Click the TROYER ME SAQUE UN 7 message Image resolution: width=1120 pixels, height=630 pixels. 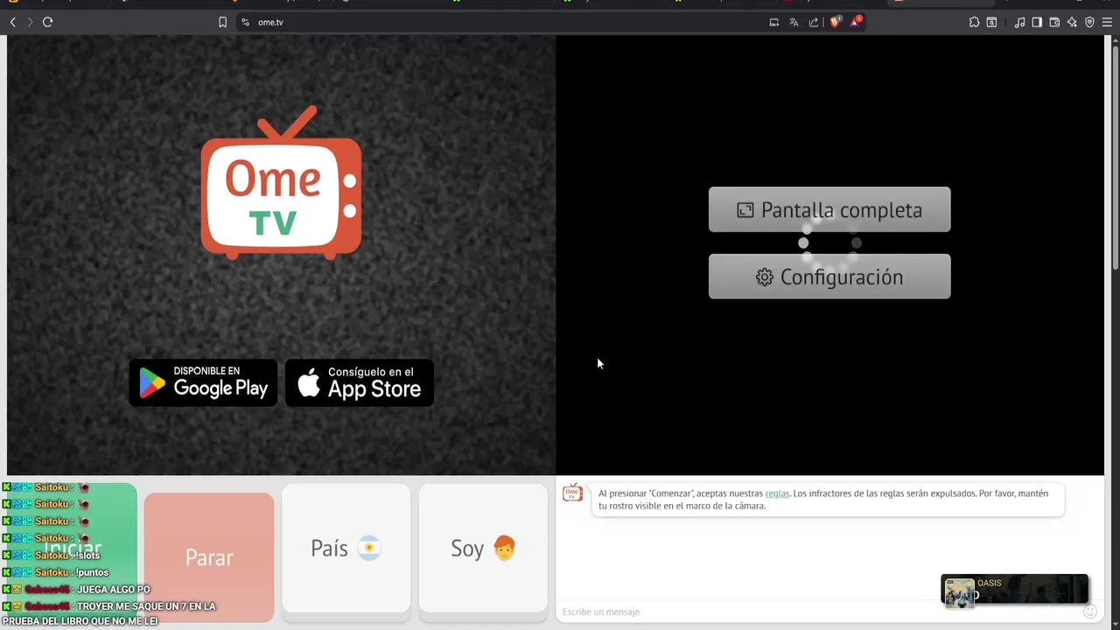[x=109, y=613]
